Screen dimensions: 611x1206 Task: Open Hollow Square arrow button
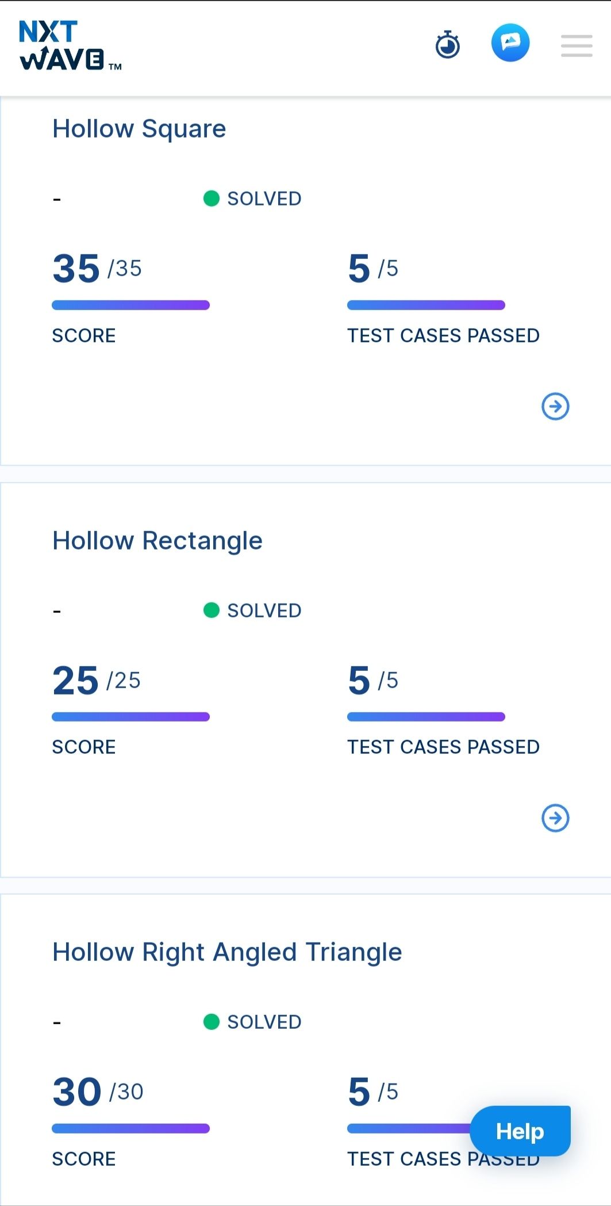click(555, 407)
